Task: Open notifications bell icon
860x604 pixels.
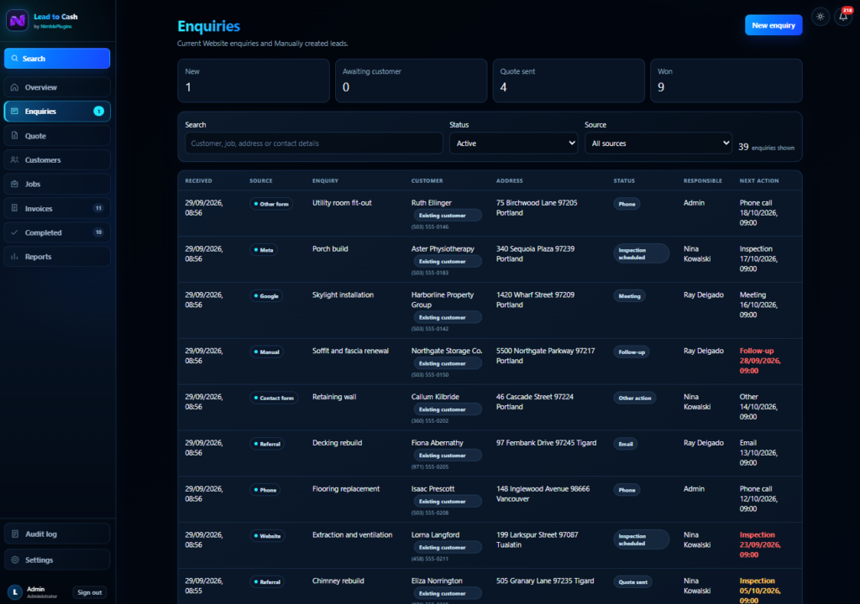Action: [x=843, y=17]
